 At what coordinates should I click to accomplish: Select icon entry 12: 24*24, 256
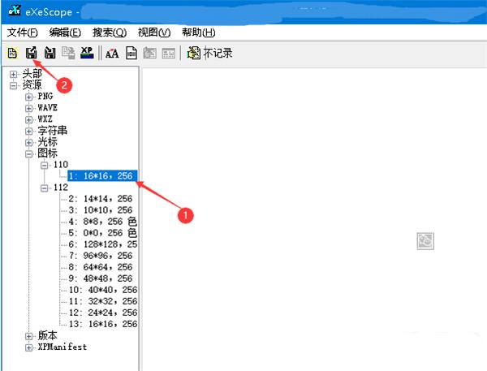point(102,313)
